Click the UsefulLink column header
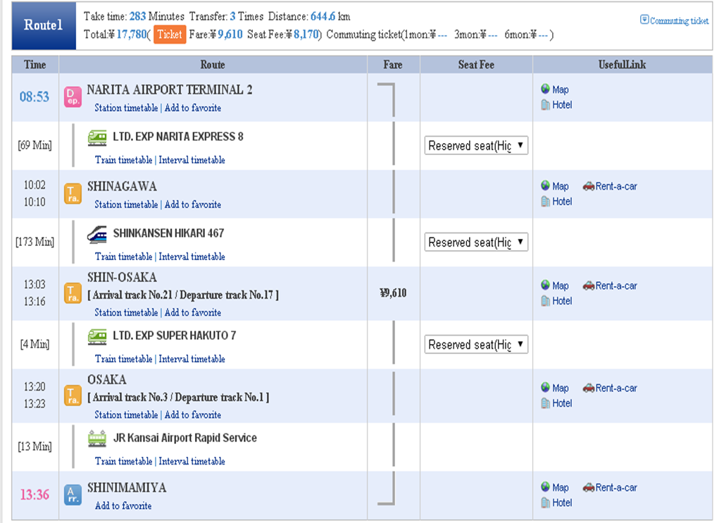 pos(622,65)
